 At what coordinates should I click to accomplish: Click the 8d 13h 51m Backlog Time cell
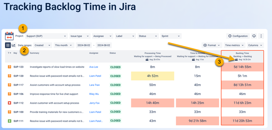click(x=242, y=85)
